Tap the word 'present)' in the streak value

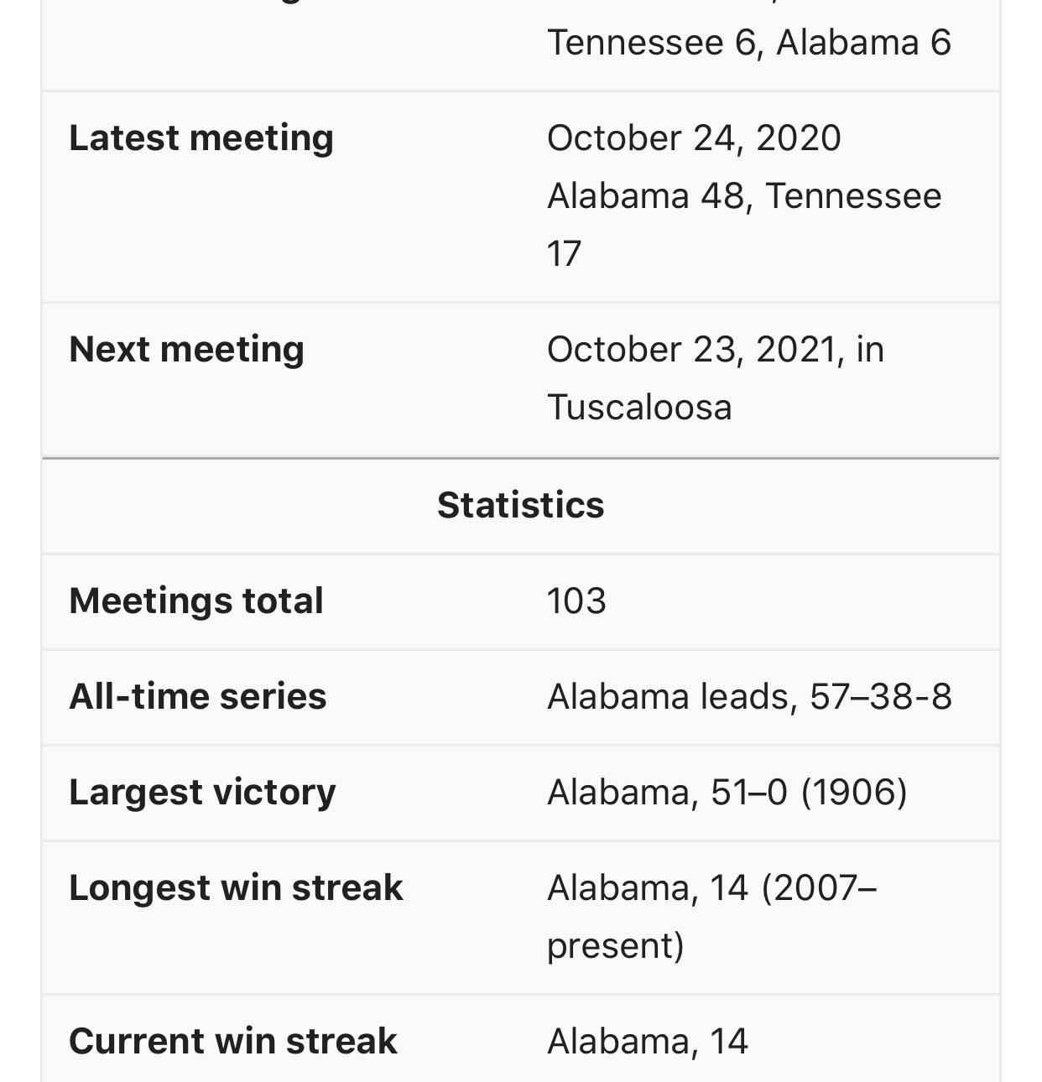pyautogui.click(x=615, y=945)
